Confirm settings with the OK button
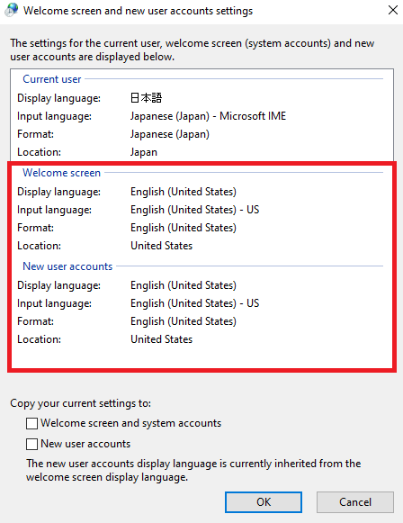The width and height of the screenshot is (403, 523). 264,502
